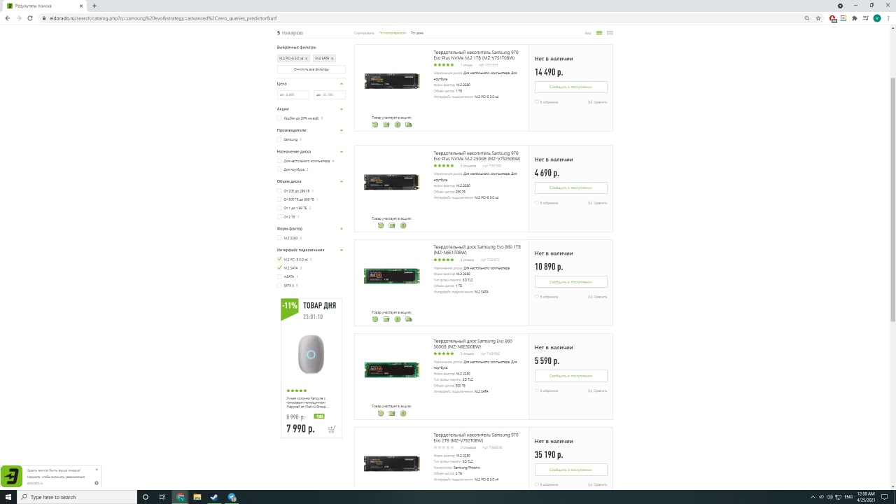Viewport: 896px width, 504px height.
Task: Switch to grid view layout
Action: [x=610, y=33]
